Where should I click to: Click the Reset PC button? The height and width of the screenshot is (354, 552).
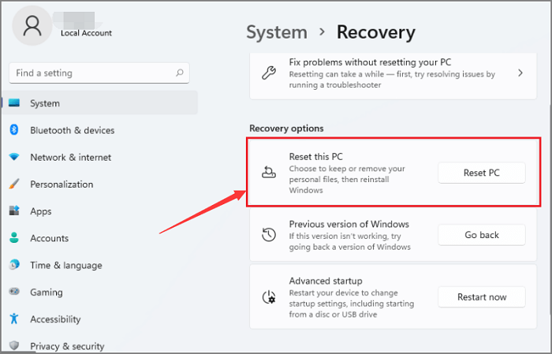click(x=482, y=173)
